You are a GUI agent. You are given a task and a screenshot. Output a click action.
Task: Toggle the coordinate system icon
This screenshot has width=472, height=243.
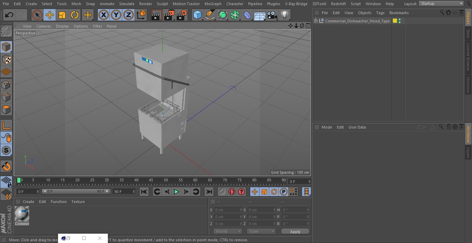coord(141,15)
